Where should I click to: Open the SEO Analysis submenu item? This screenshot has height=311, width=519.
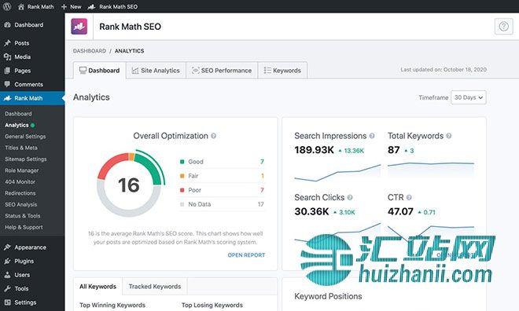(21, 204)
